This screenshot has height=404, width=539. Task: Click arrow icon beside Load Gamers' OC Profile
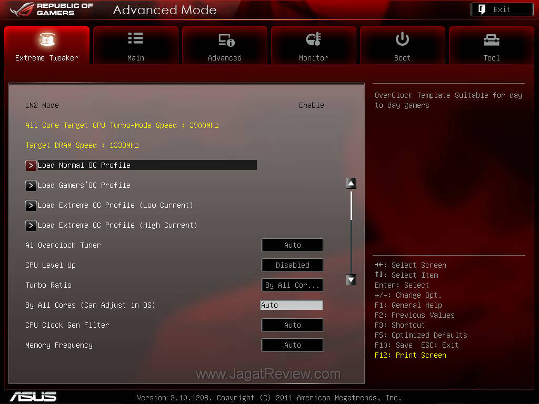pos(31,185)
